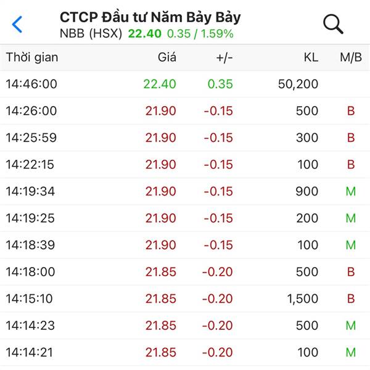The image size is (370, 370).
Task: Tap the 14:25:59 transaction entry
Action: click(185, 138)
